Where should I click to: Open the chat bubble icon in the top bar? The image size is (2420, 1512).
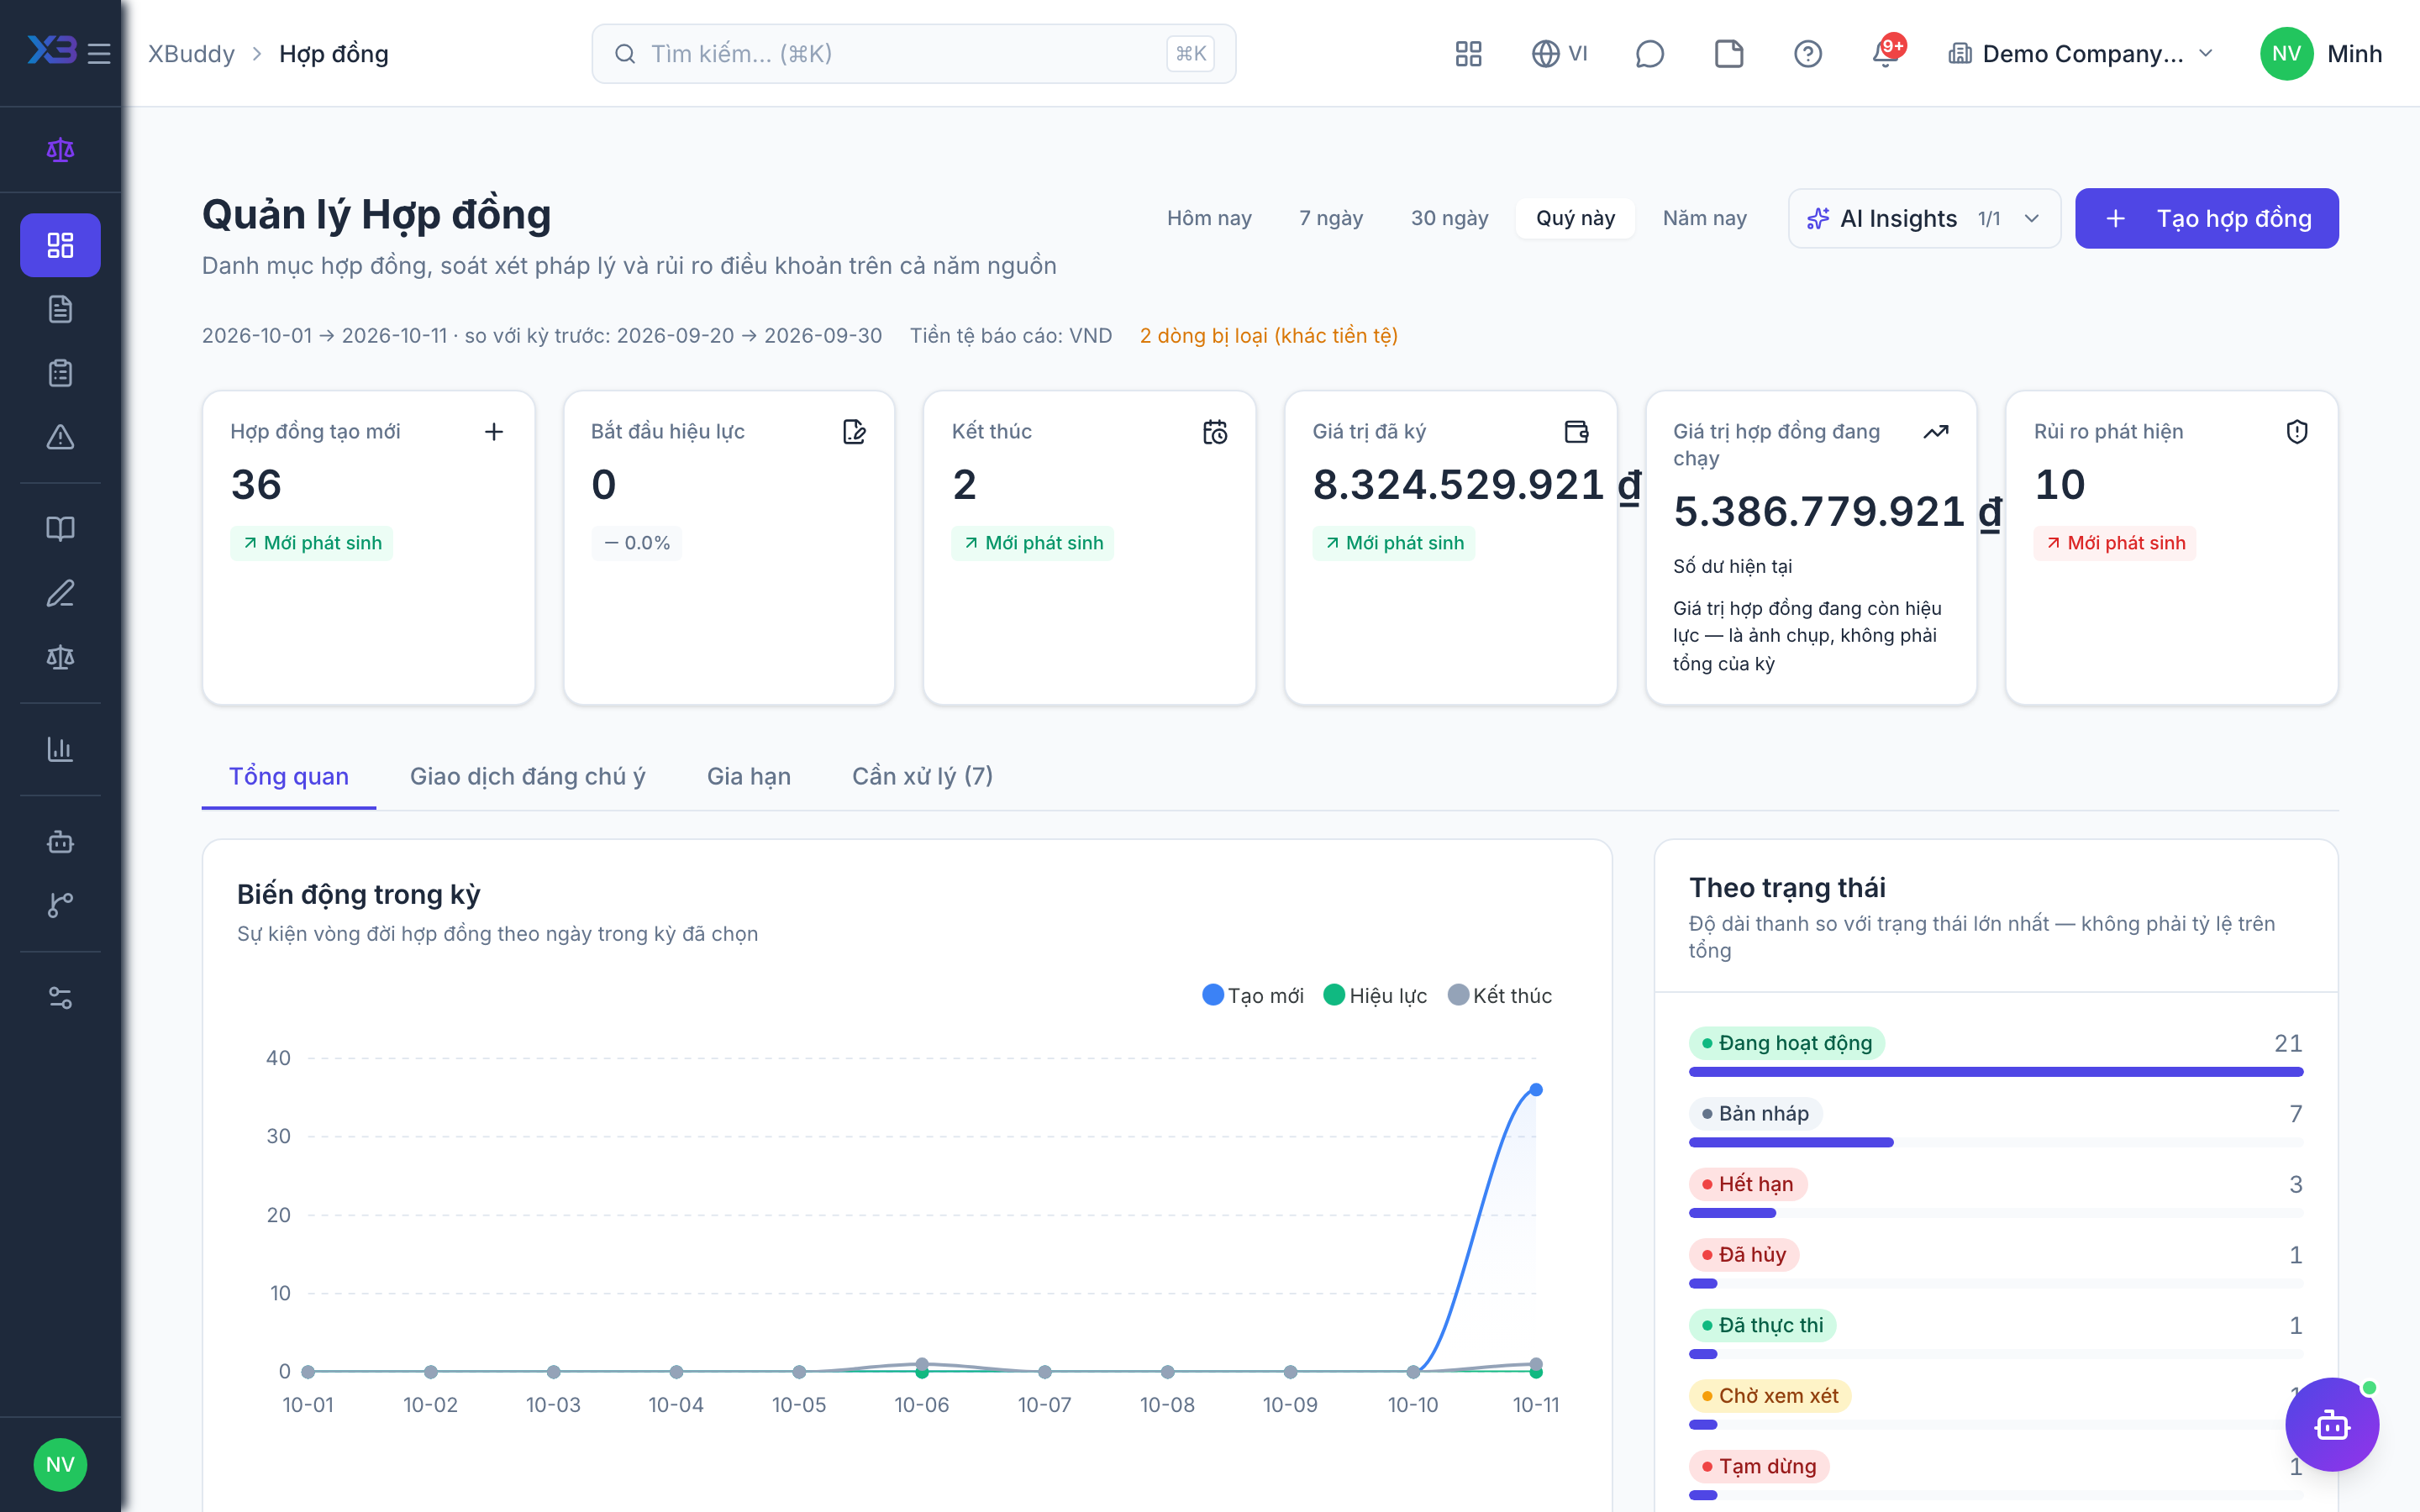pyautogui.click(x=1649, y=53)
